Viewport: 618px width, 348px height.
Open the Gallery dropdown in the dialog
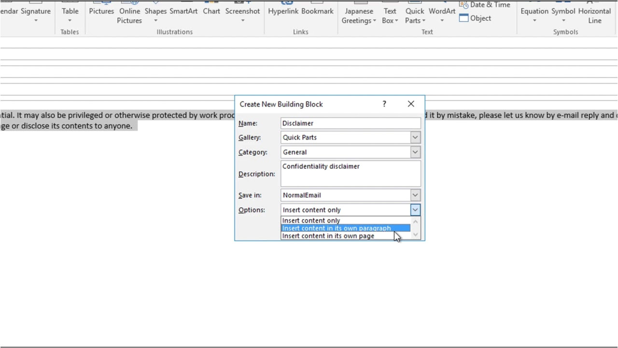coord(414,137)
